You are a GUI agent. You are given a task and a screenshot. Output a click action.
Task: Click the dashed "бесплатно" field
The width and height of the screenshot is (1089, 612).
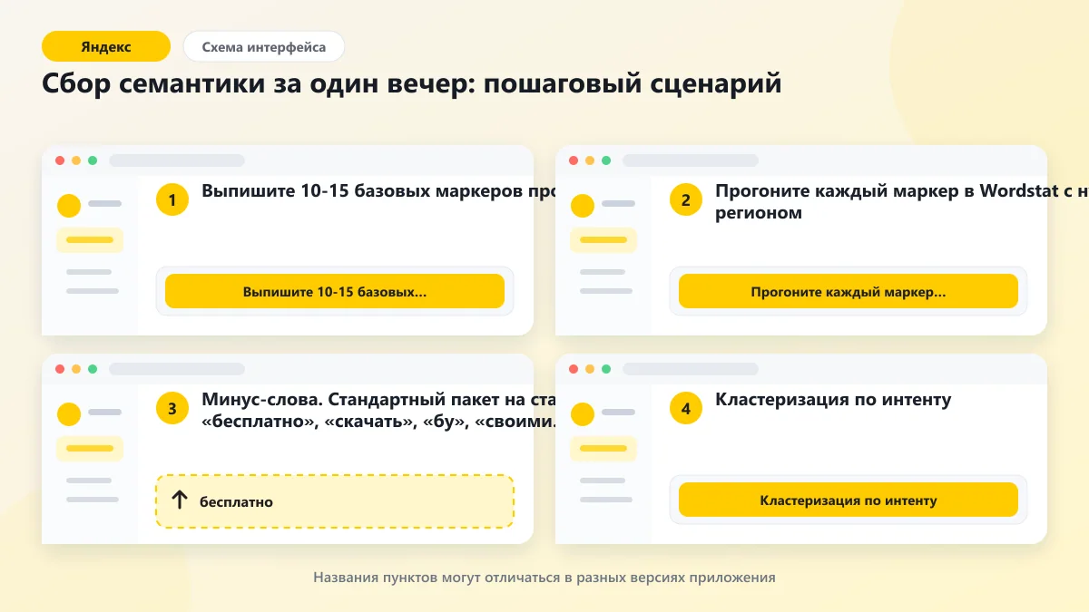335,501
